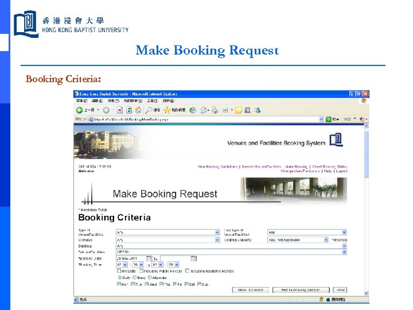Click the Print icon in toolbar
Viewport: 413px width, 310px height.
click(x=215, y=110)
